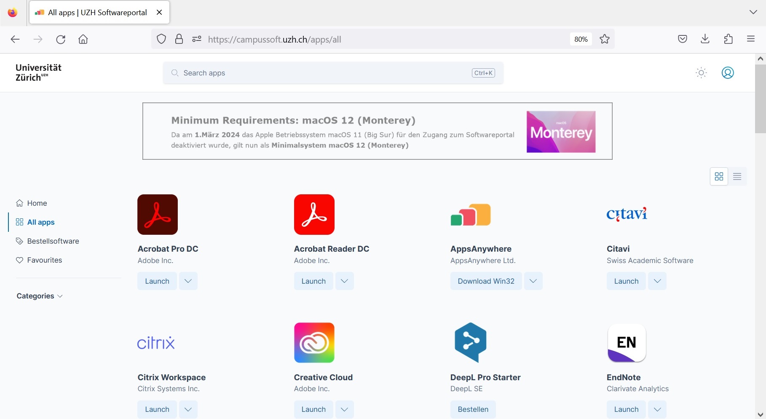
Task: Reload the current page
Action: pyautogui.click(x=61, y=39)
